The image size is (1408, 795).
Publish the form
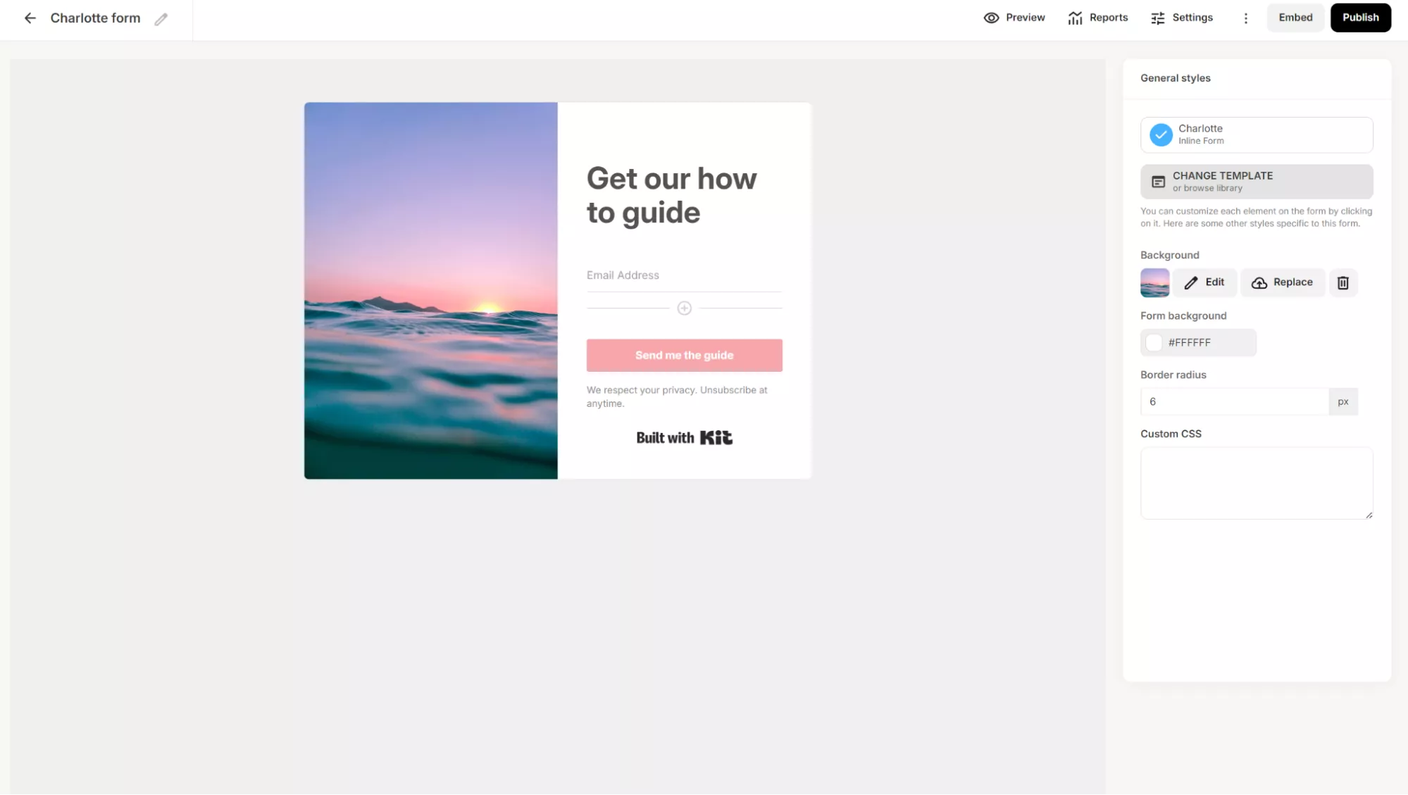click(1360, 18)
